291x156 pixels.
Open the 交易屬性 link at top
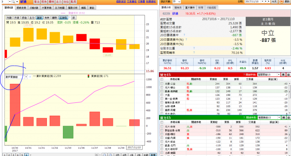coord(132,2)
